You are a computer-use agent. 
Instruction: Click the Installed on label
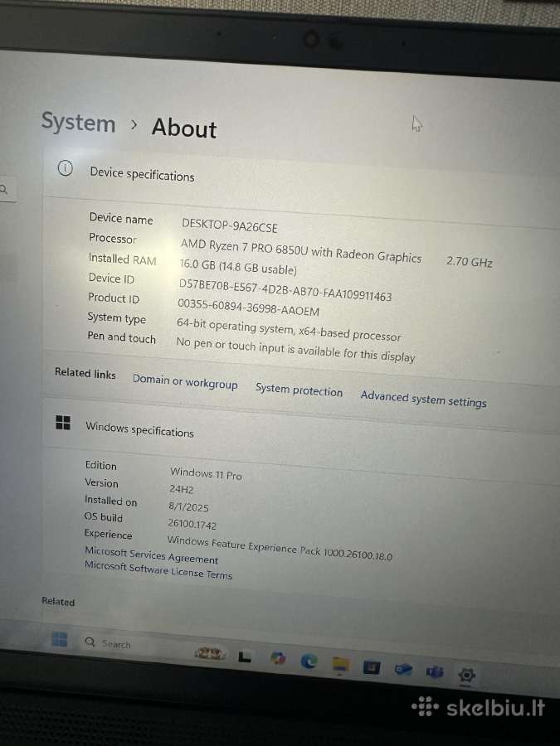110,501
